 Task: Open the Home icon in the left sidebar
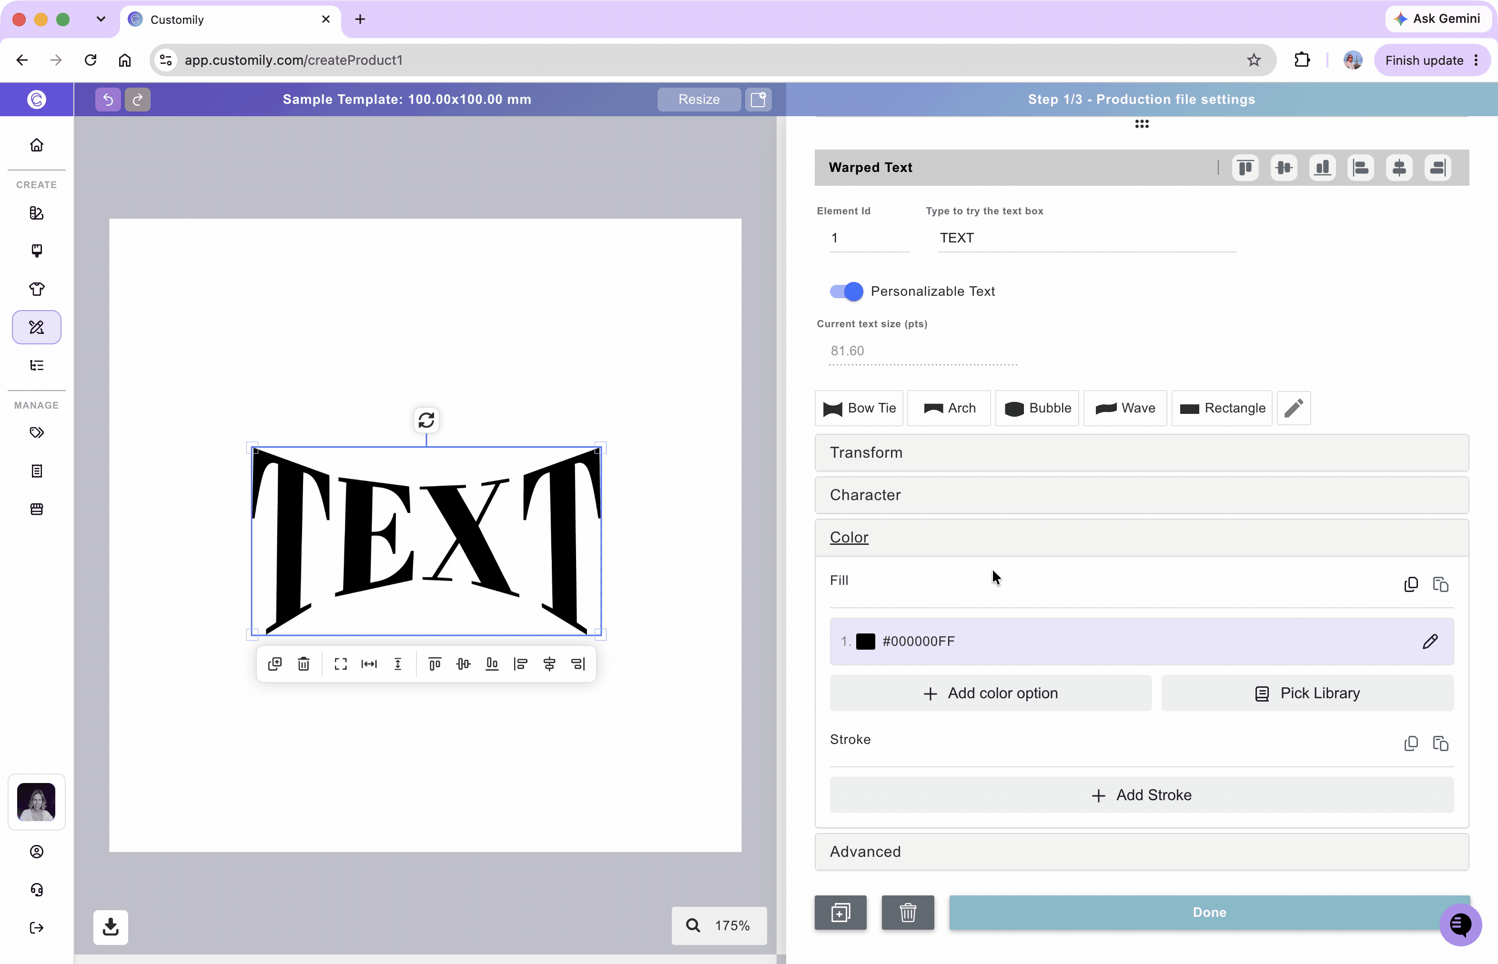click(36, 145)
